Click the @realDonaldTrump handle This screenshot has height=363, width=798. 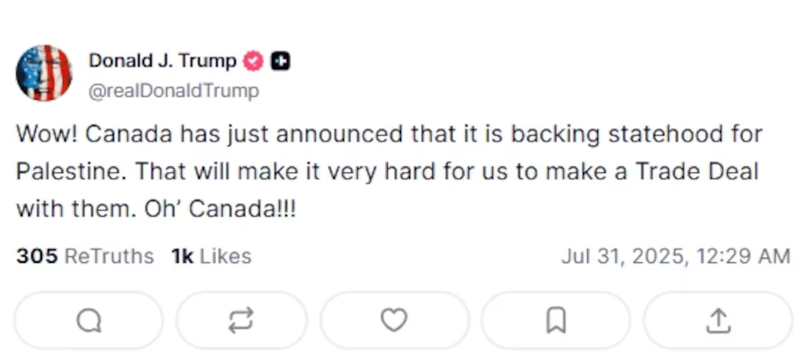point(174,91)
